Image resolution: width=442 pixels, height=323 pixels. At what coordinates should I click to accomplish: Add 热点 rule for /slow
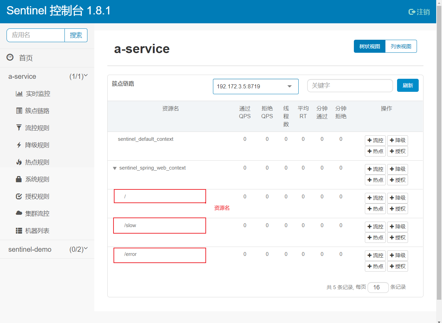(375, 238)
